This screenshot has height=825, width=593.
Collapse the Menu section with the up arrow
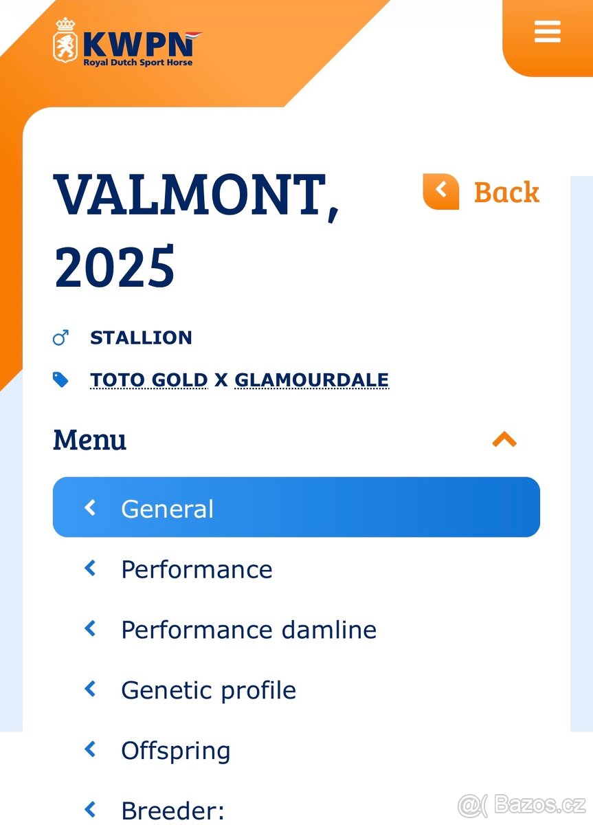506,439
